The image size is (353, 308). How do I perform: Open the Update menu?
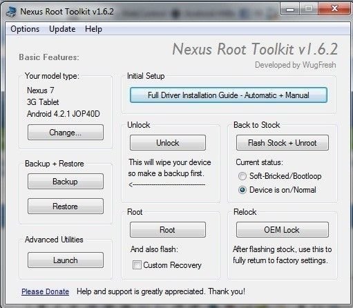point(62,29)
